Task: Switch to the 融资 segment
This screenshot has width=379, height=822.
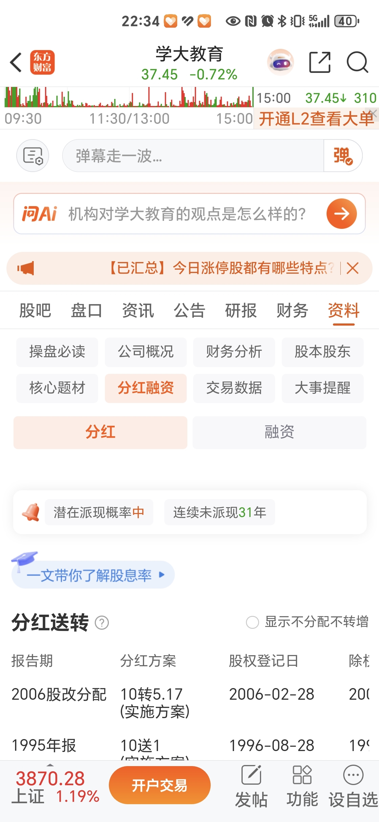Action: coord(279,433)
